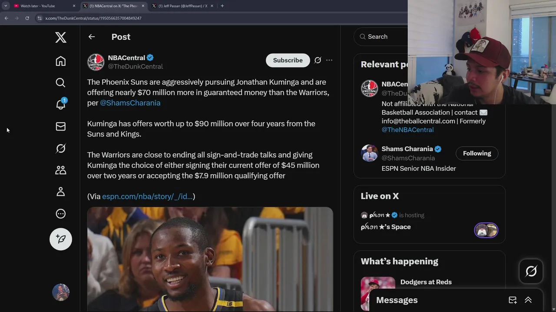Click the Grok icon beside Subscribe
Screen dimensions: 556x312
318,60
